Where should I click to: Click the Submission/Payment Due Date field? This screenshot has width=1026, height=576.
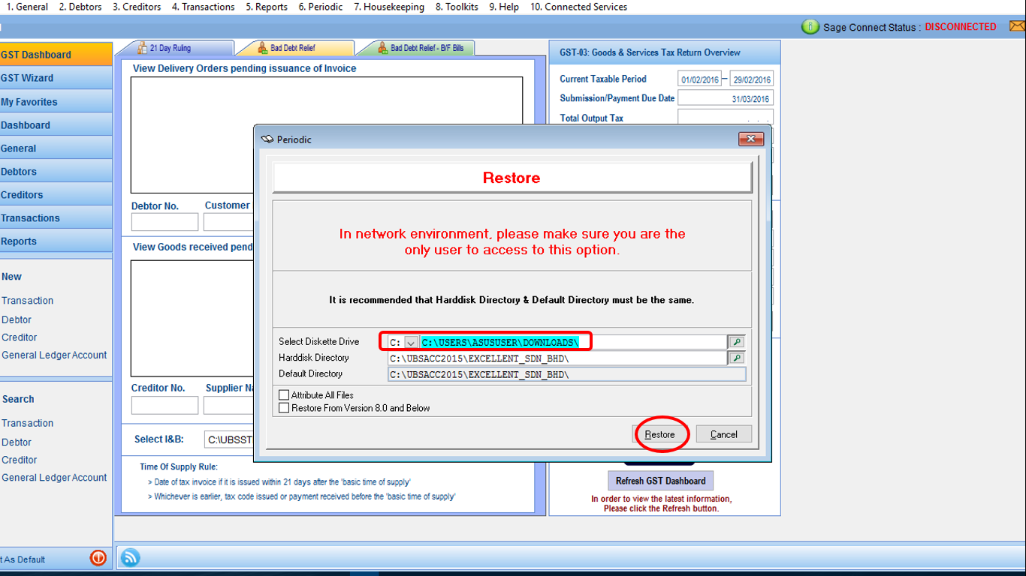(726, 98)
